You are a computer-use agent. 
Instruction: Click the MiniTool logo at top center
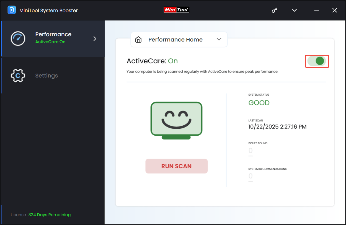(176, 10)
